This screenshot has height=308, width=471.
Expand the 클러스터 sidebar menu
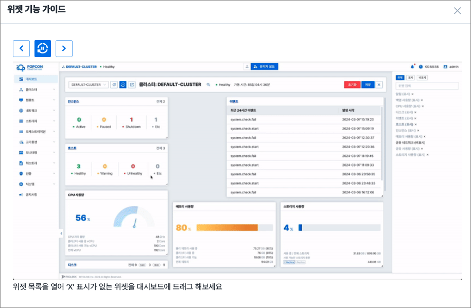click(35, 89)
